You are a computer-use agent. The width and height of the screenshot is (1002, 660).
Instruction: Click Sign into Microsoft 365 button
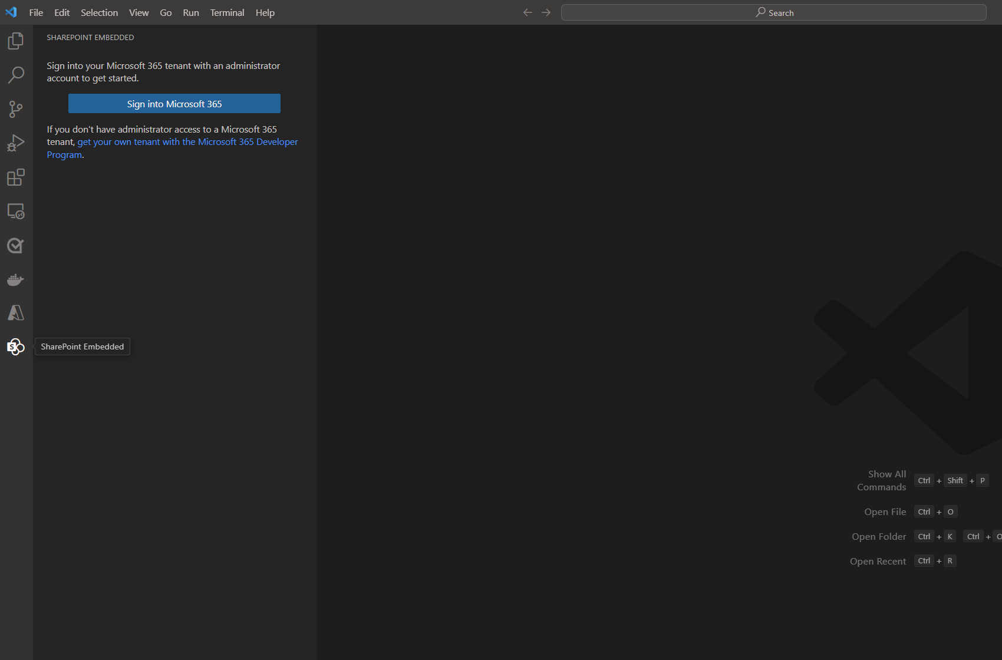(x=174, y=104)
